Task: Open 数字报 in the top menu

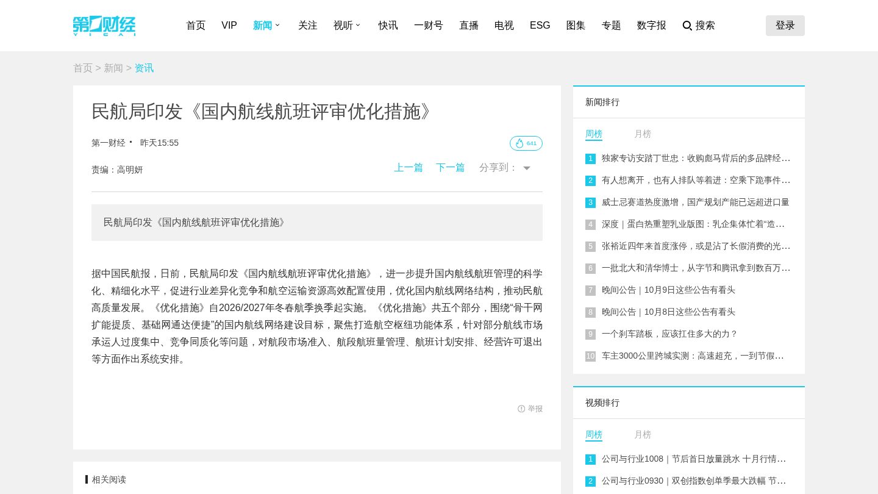Action: [652, 26]
